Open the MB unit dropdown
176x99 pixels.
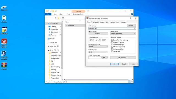[106, 57]
